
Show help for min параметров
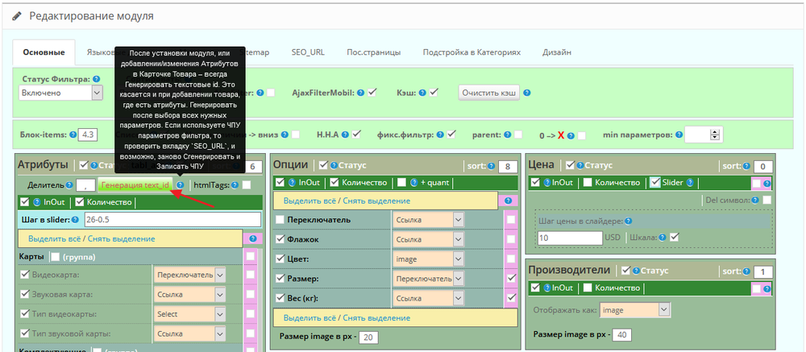(x=679, y=135)
